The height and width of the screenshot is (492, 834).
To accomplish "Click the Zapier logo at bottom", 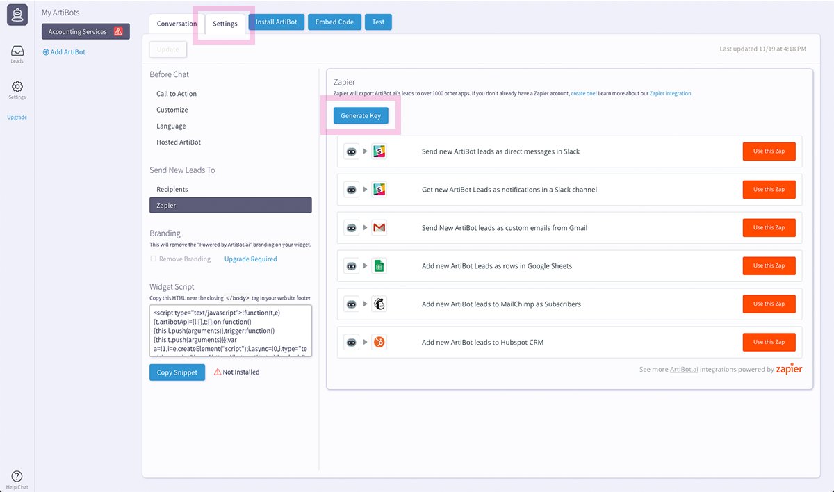I will click(x=789, y=369).
